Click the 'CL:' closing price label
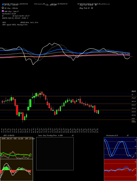The height and width of the screenshot is (181, 137). (51, 5)
